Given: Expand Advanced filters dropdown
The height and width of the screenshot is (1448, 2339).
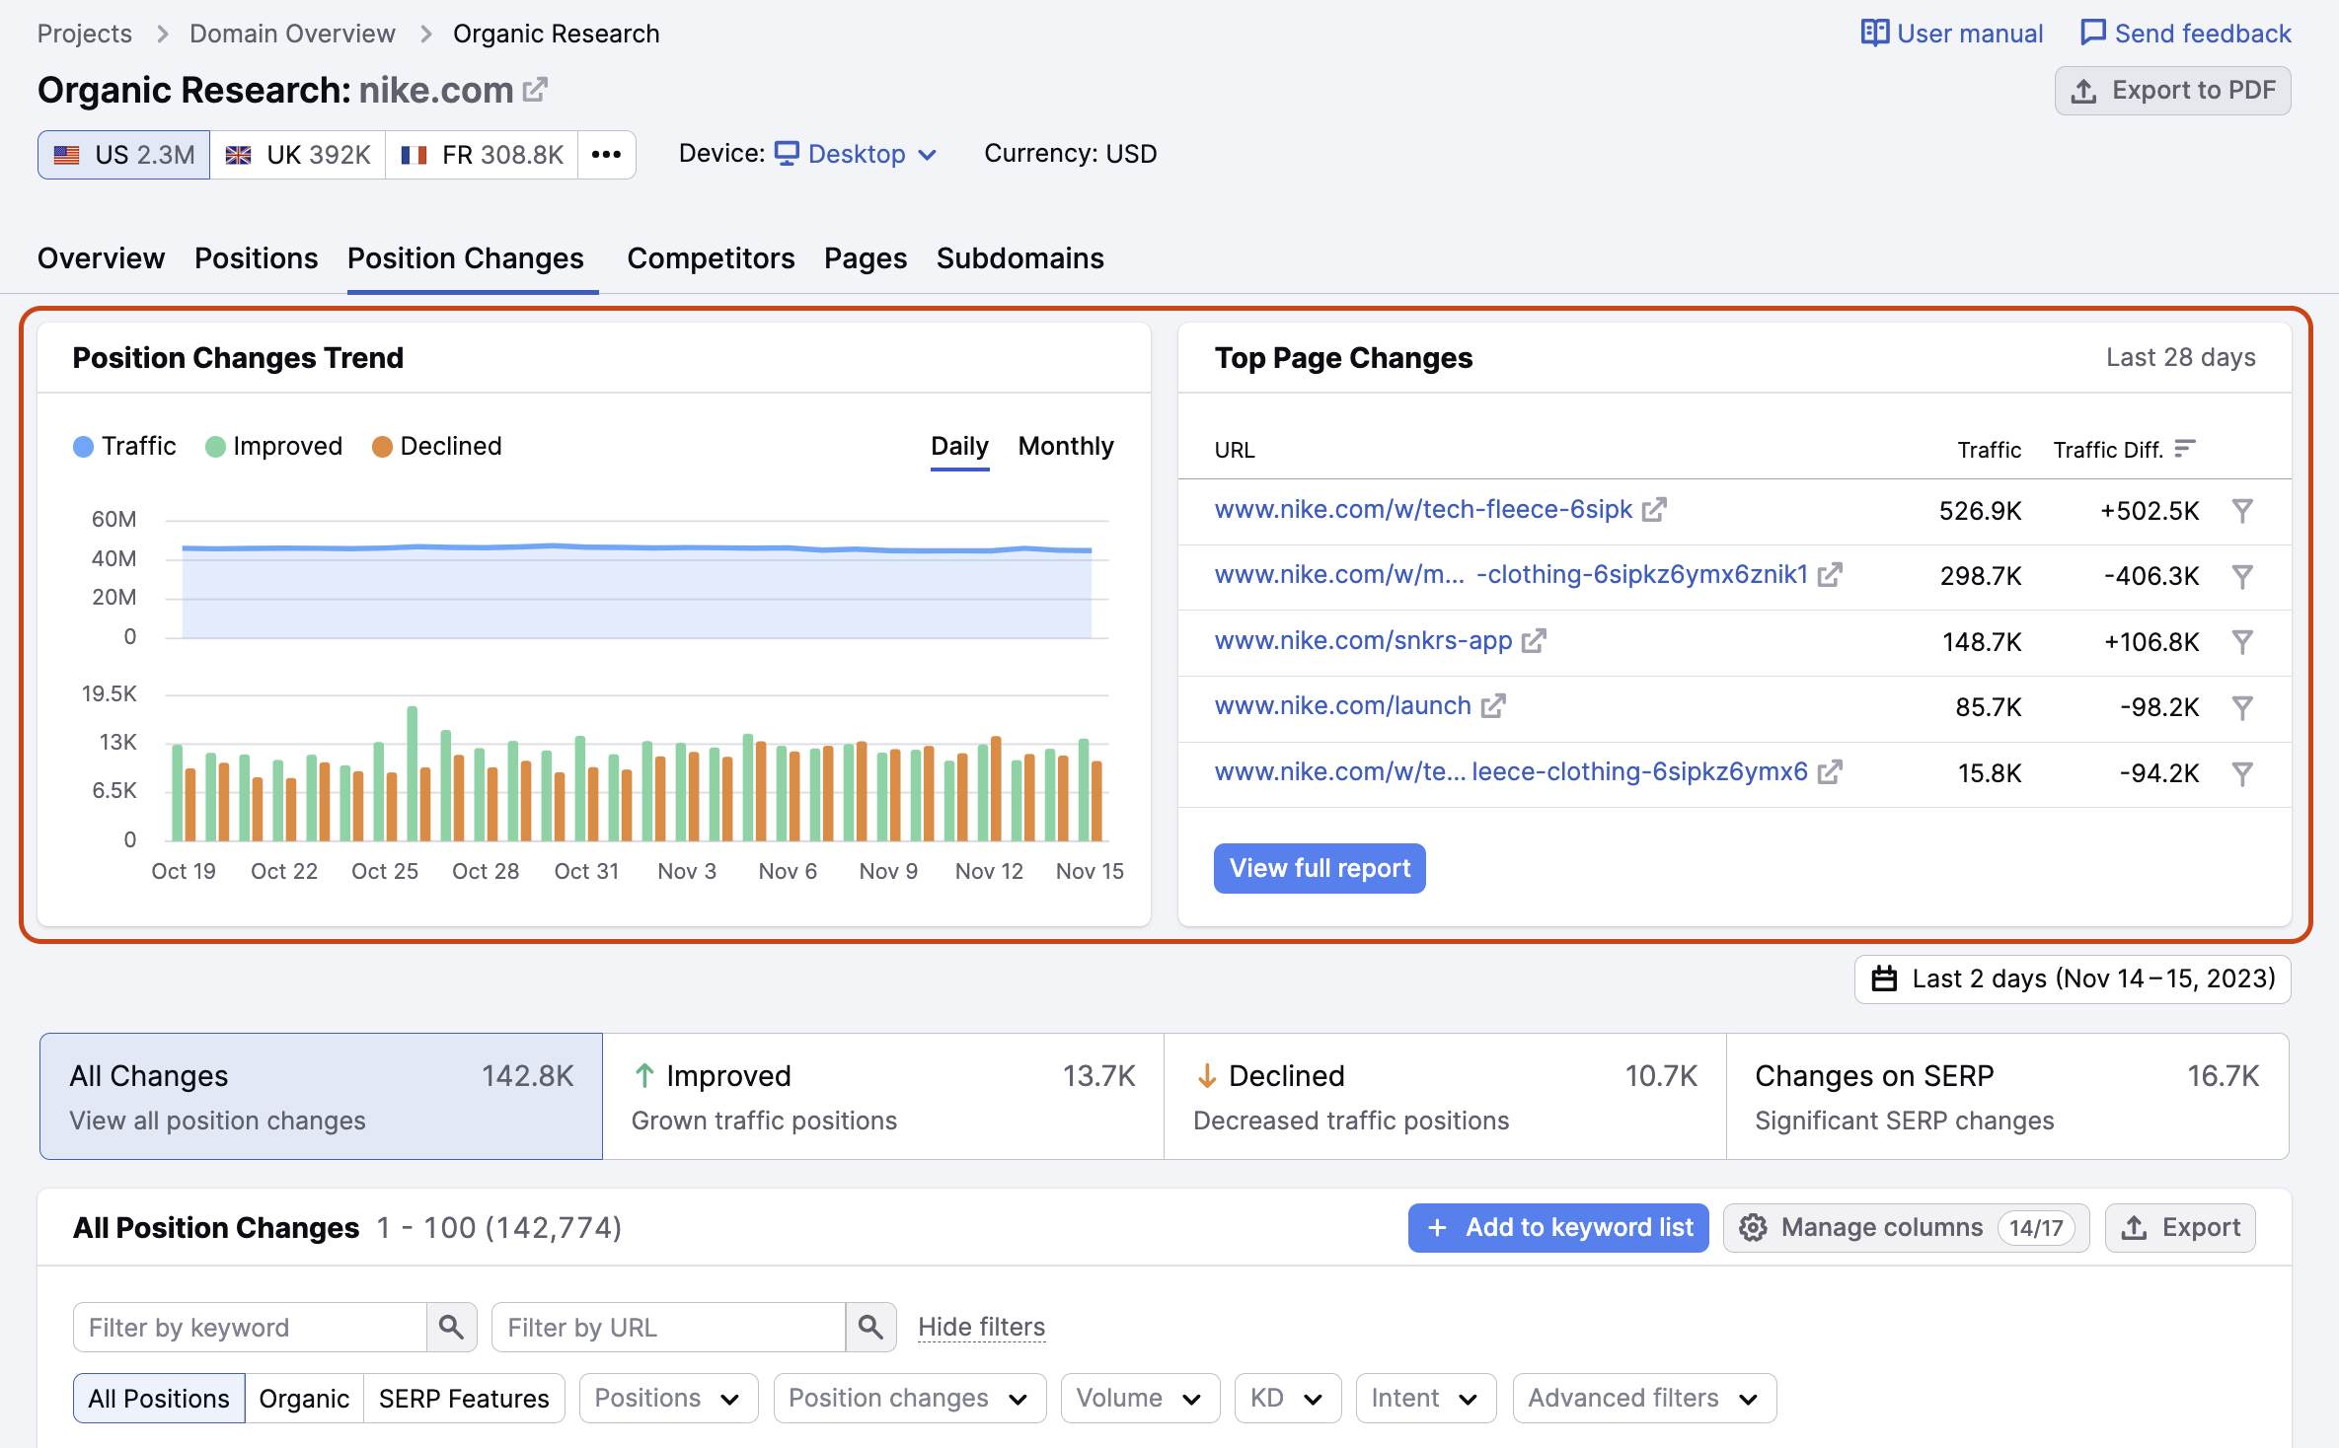Looking at the screenshot, I should pos(1644,1398).
